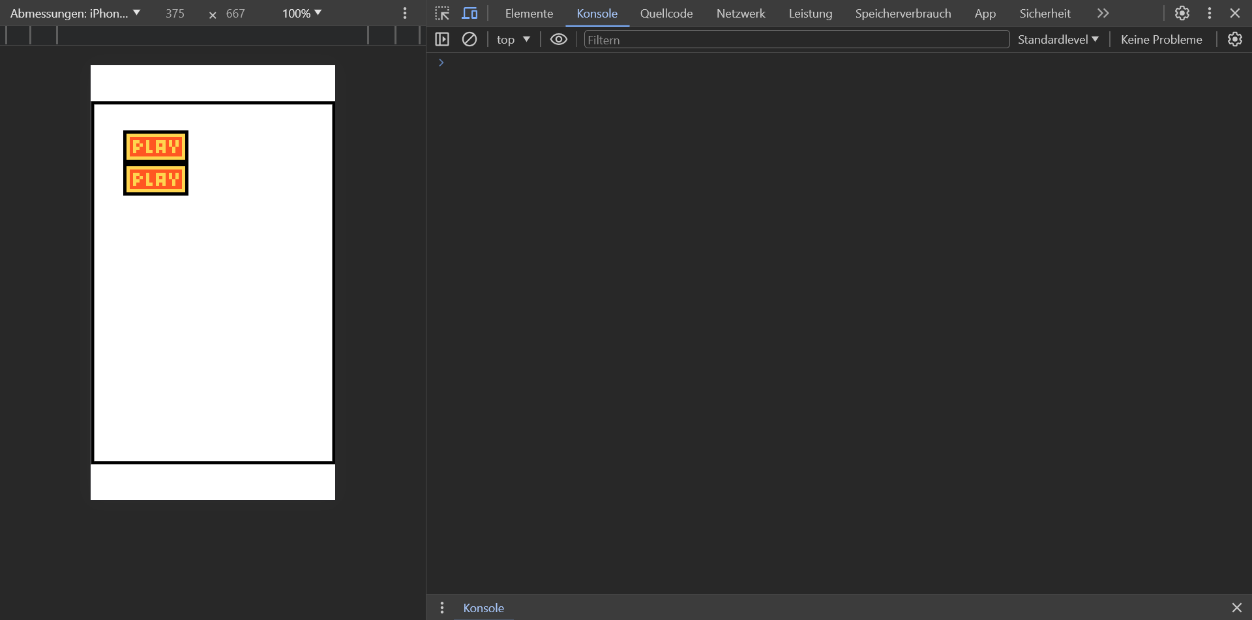
Task: Create a live expression with the eye icon
Action: click(x=559, y=39)
